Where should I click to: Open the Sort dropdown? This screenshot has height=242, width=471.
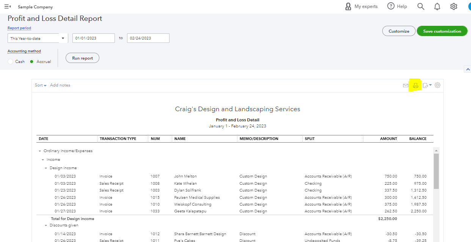point(40,85)
